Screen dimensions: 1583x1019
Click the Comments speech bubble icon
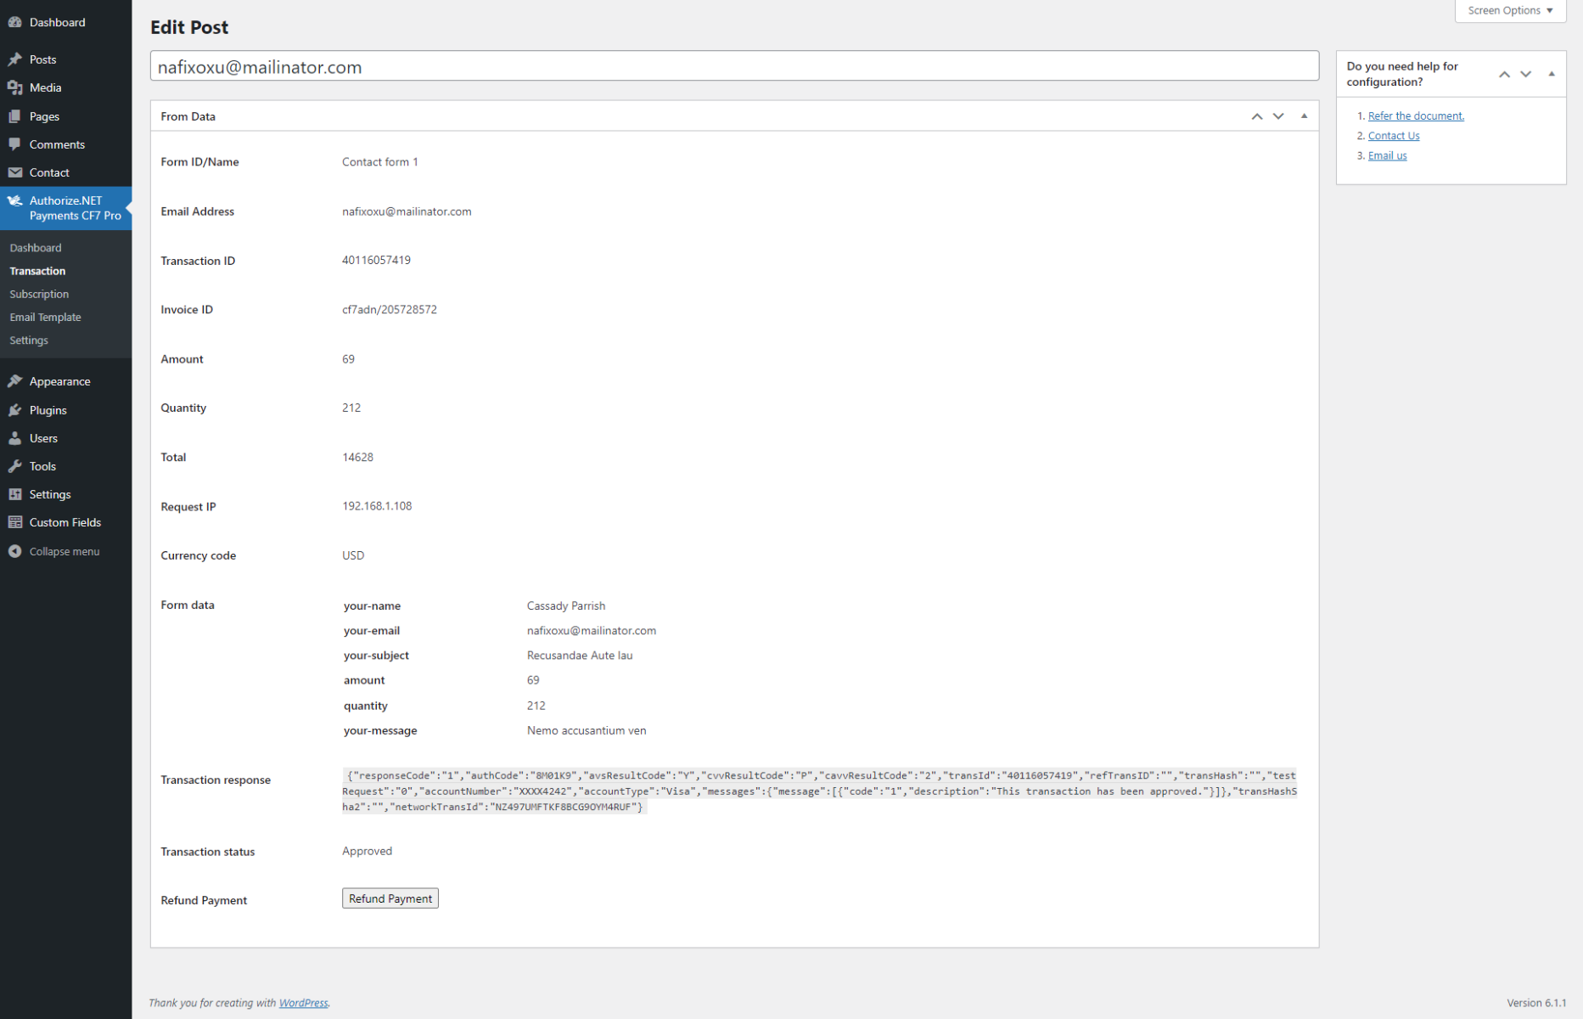click(x=15, y=144)
